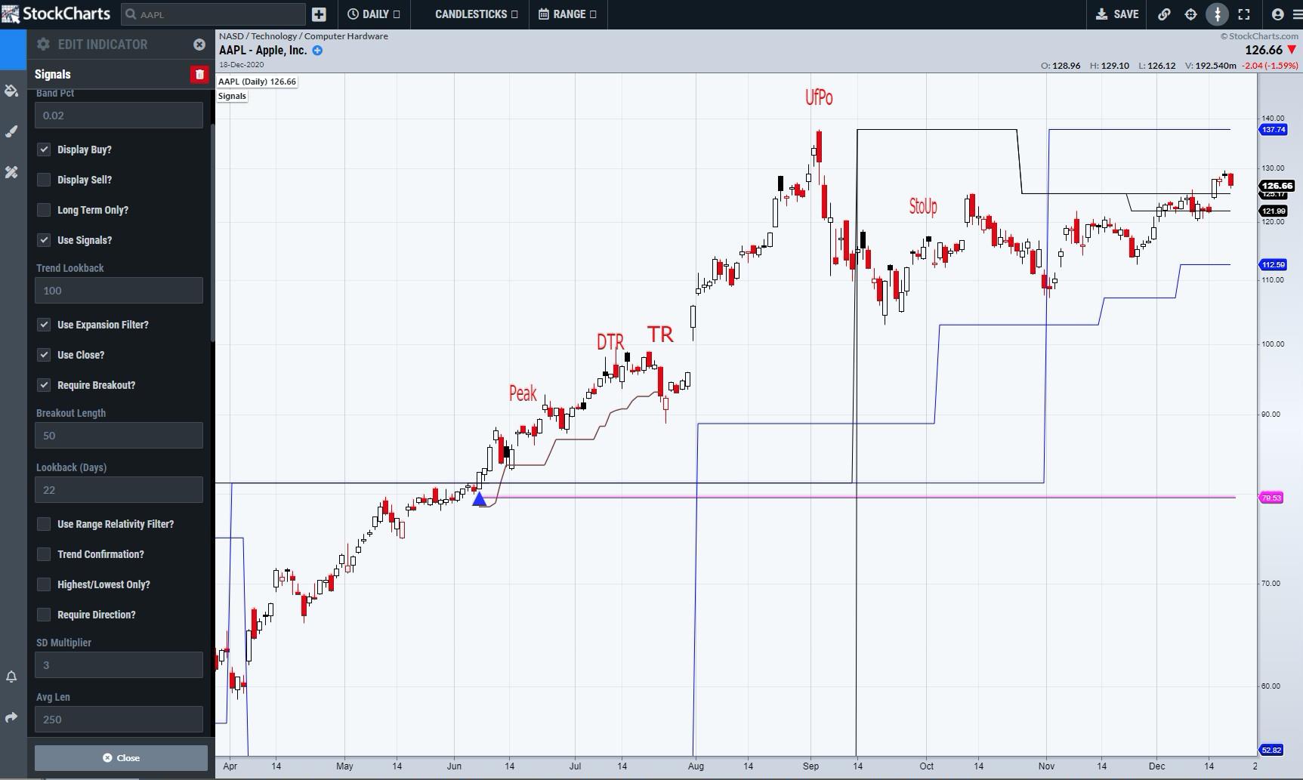Click the 112.59 blue price label
The height and width of the screenshot is (780, 1303).
[x=1273, y=264]
